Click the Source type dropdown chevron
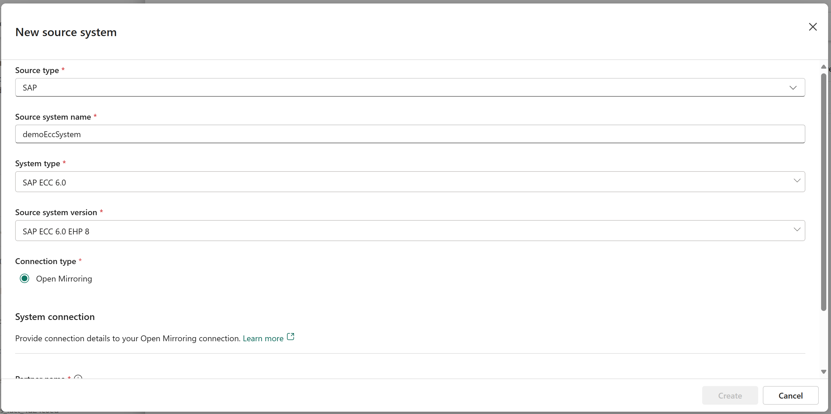 [793, 88]
